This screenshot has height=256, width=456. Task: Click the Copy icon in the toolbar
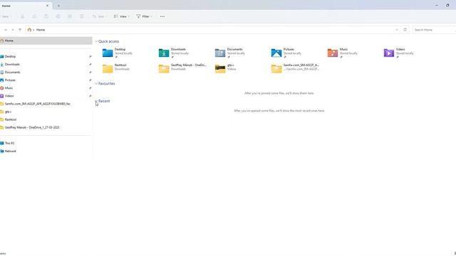[x=34, y=16]
